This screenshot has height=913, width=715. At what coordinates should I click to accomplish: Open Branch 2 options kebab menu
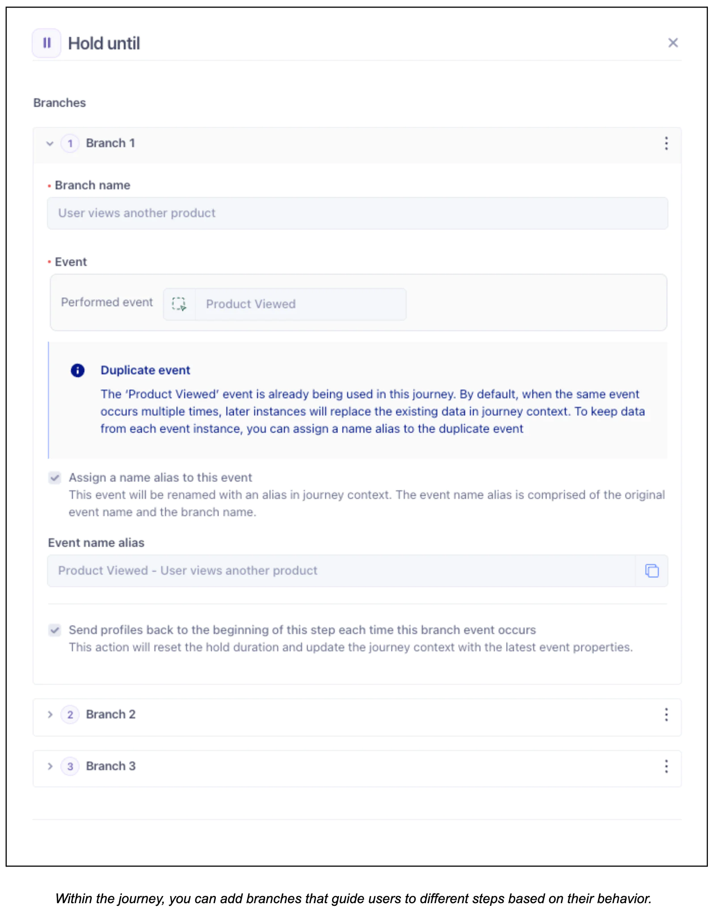(x=665, y=715)
